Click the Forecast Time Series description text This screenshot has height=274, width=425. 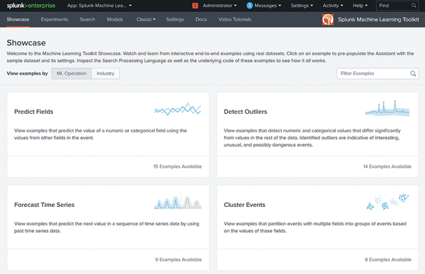coord(106,227)
